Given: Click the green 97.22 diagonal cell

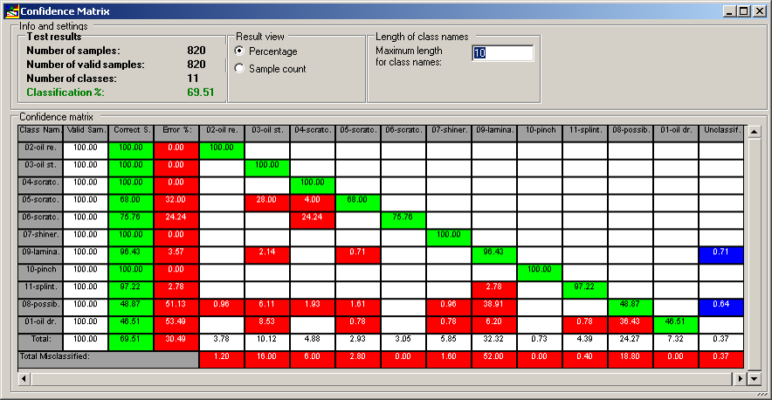Looking at the screenshot, I should coord(585,290).
